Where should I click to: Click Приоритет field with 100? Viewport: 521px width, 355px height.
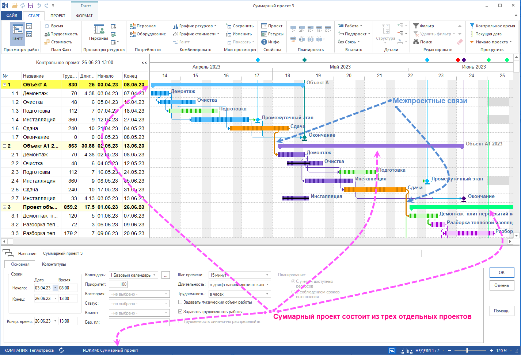tap(118, 284)
